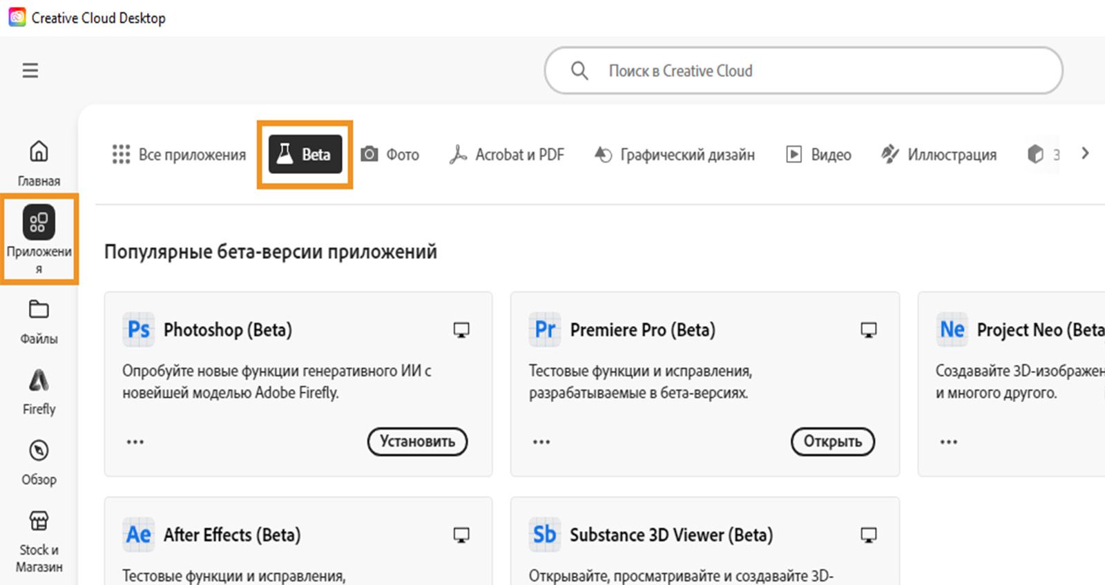Click the Project Neo Ne icon
Viewport: 1105px width, 585px height.
[952, 329]
